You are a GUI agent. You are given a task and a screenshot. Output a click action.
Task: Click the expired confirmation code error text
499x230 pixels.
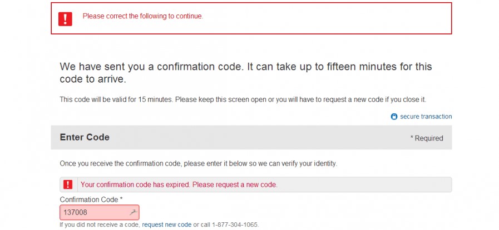(x=179, y=184)
